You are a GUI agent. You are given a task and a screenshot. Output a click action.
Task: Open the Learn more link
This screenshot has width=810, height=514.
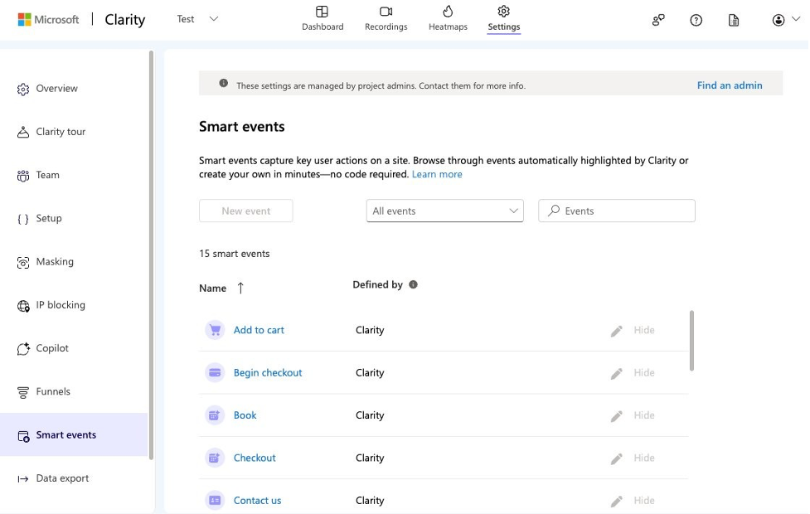[437, 174]
